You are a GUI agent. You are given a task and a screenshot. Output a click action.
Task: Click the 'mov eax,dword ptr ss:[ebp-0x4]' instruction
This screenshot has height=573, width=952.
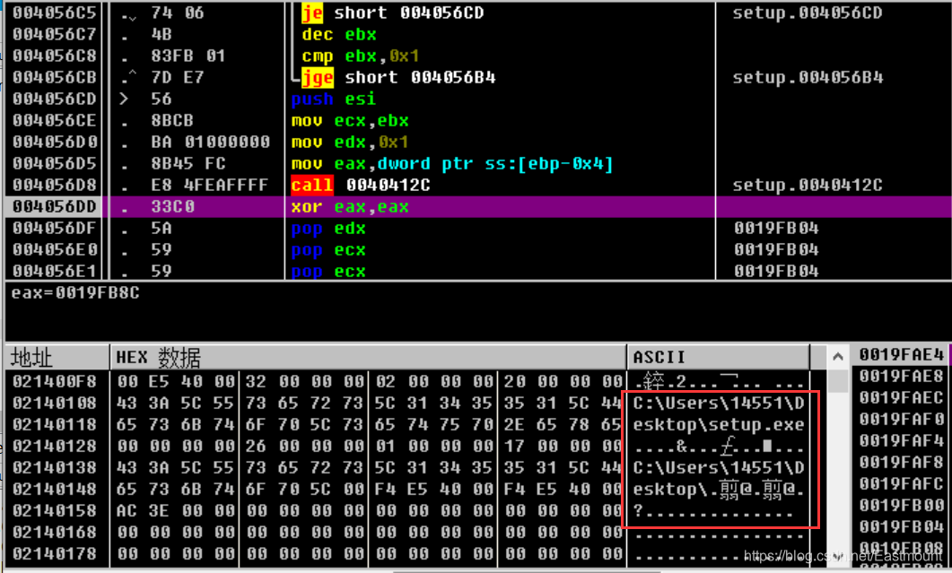pyautogui.click(x=452, y=164)
